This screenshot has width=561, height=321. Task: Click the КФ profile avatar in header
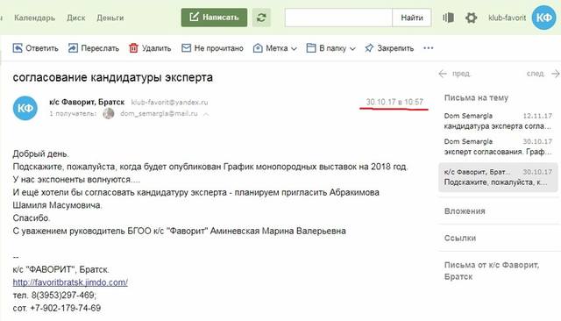point(543,18)
